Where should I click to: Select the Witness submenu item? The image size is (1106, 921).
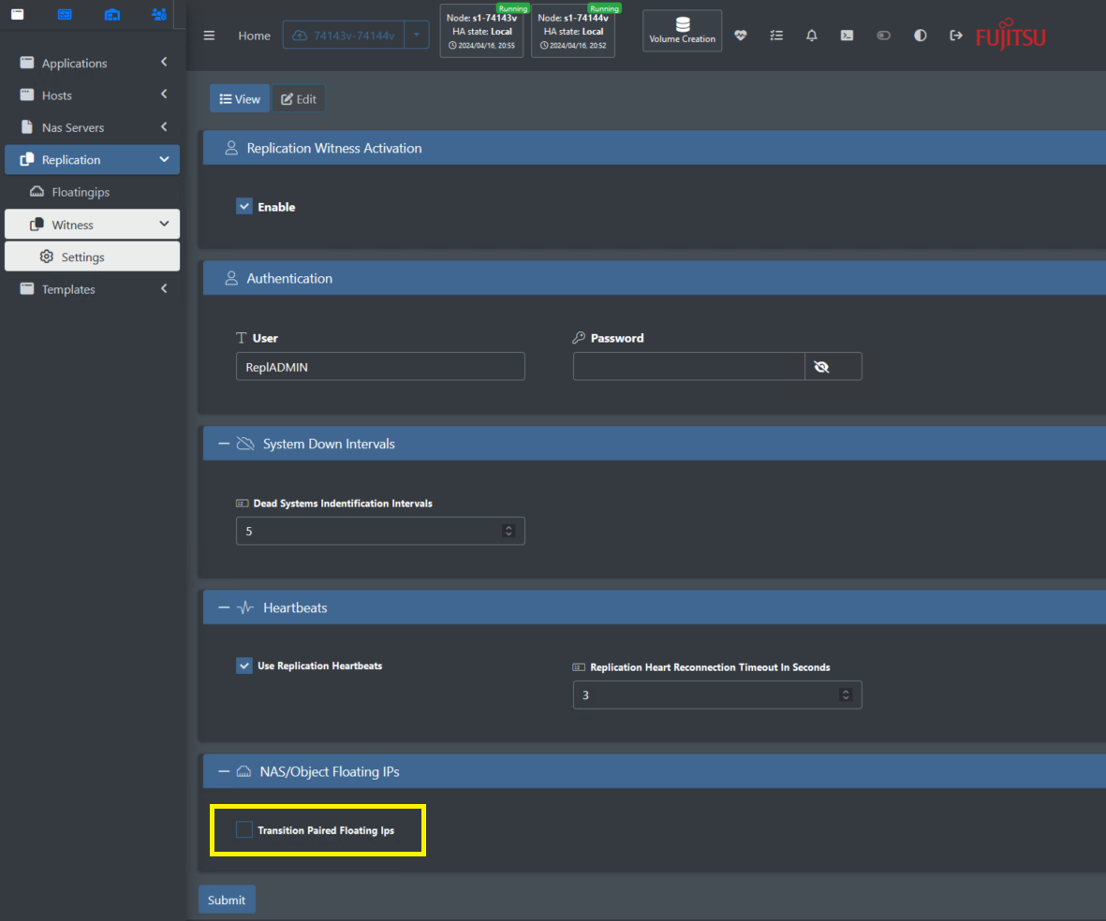93,225
